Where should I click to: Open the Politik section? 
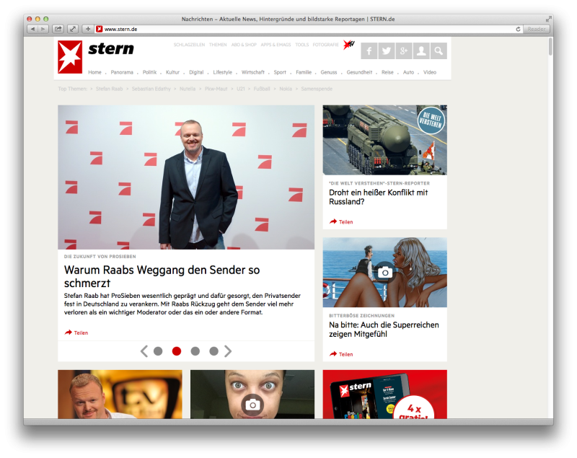(149, 72)
